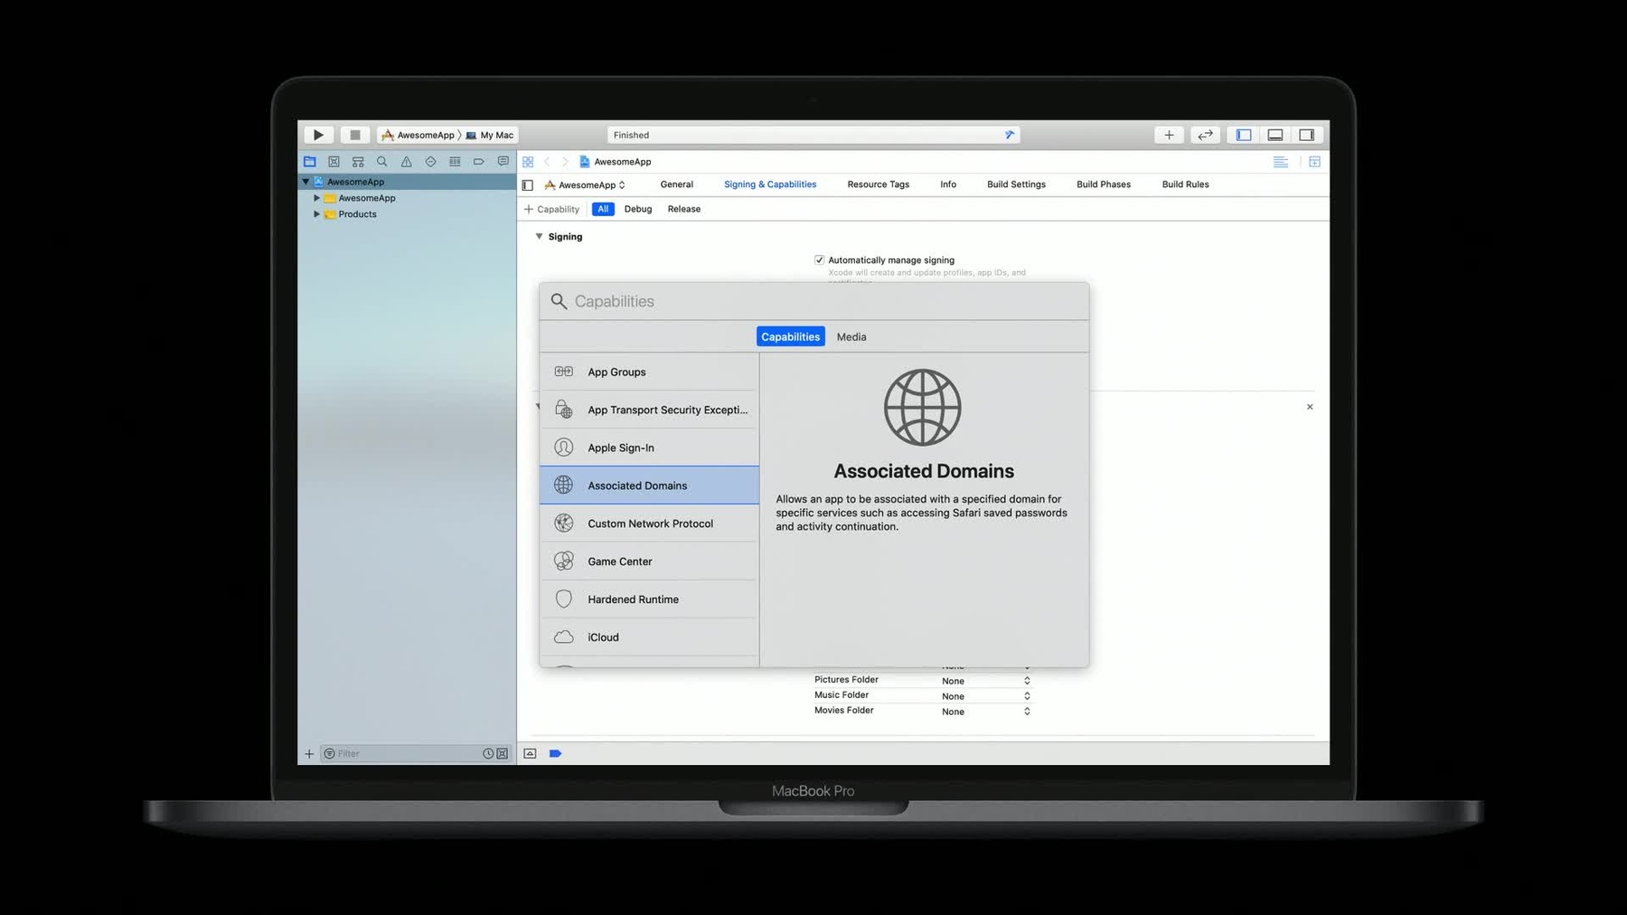Open the Source Control navigator
The image size is (1627, 915).
(334, 162)
